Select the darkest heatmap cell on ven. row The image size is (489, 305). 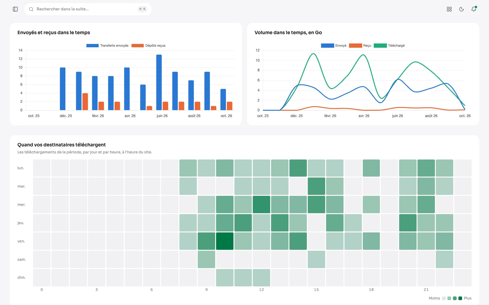225,241
